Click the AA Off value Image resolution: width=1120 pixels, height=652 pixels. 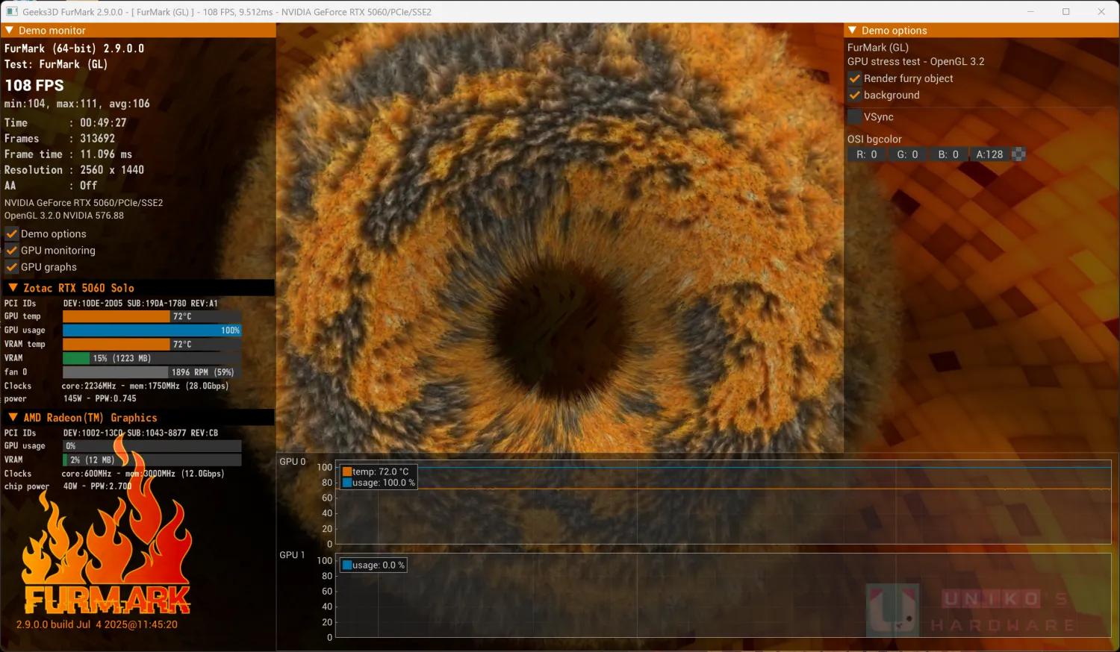click(x=89, y=185)
